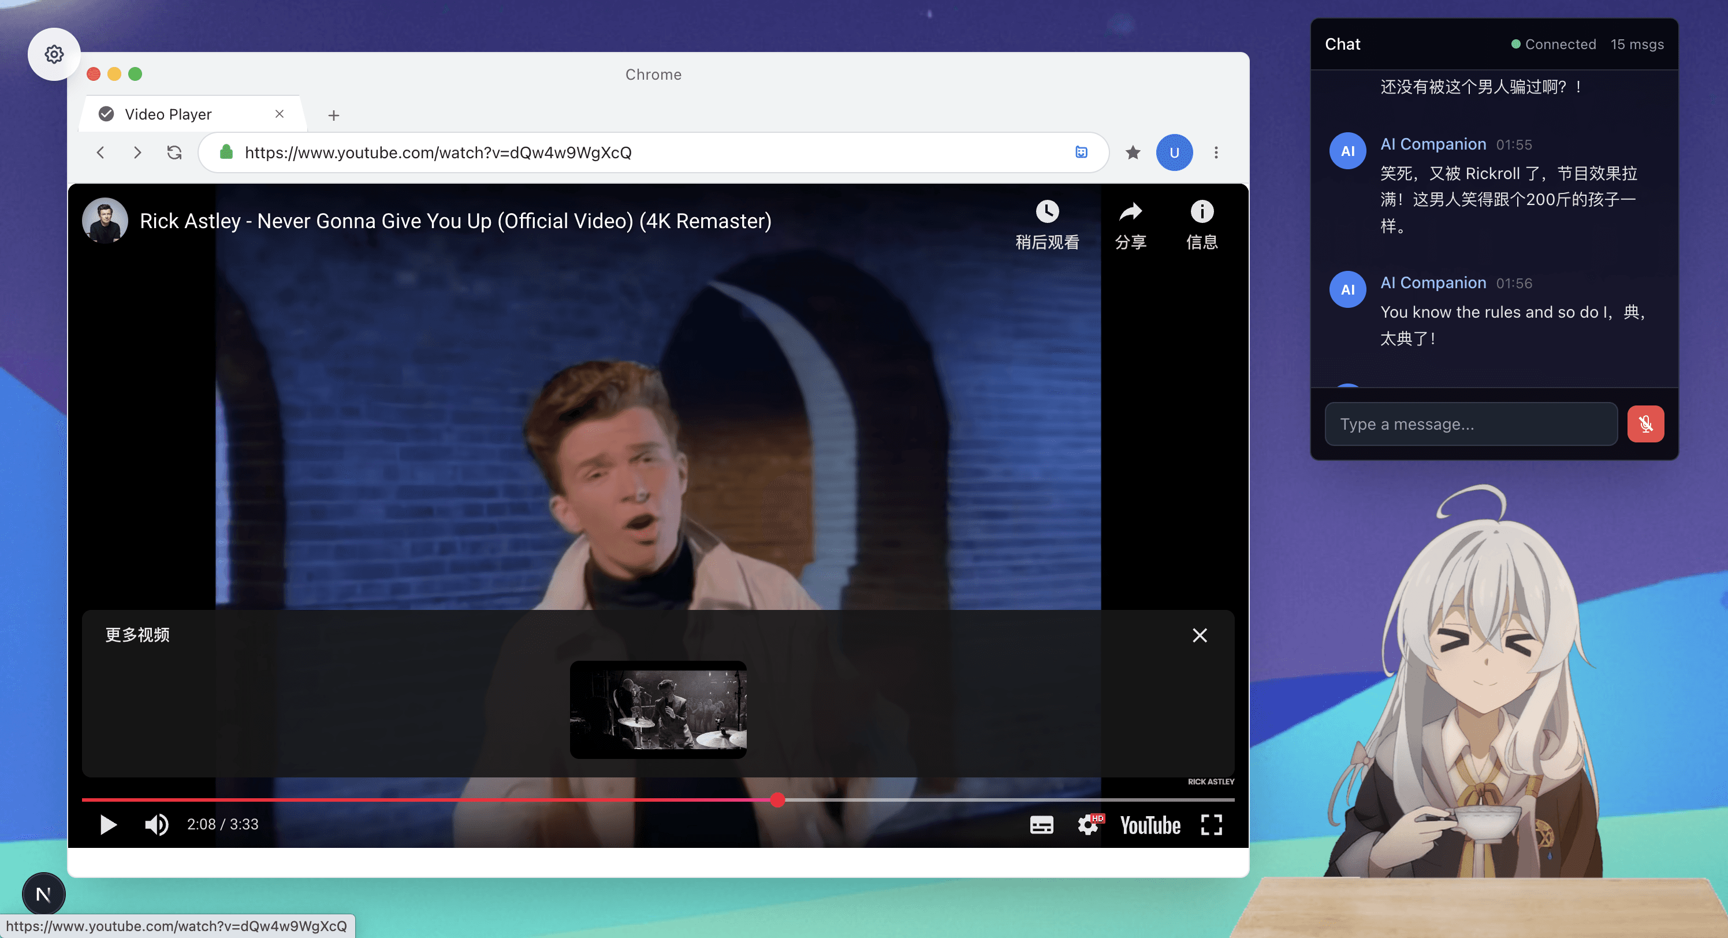Click the N badge at bottom-left
The height and width of the screenshot is (938, 1728).
coord(43,894)
